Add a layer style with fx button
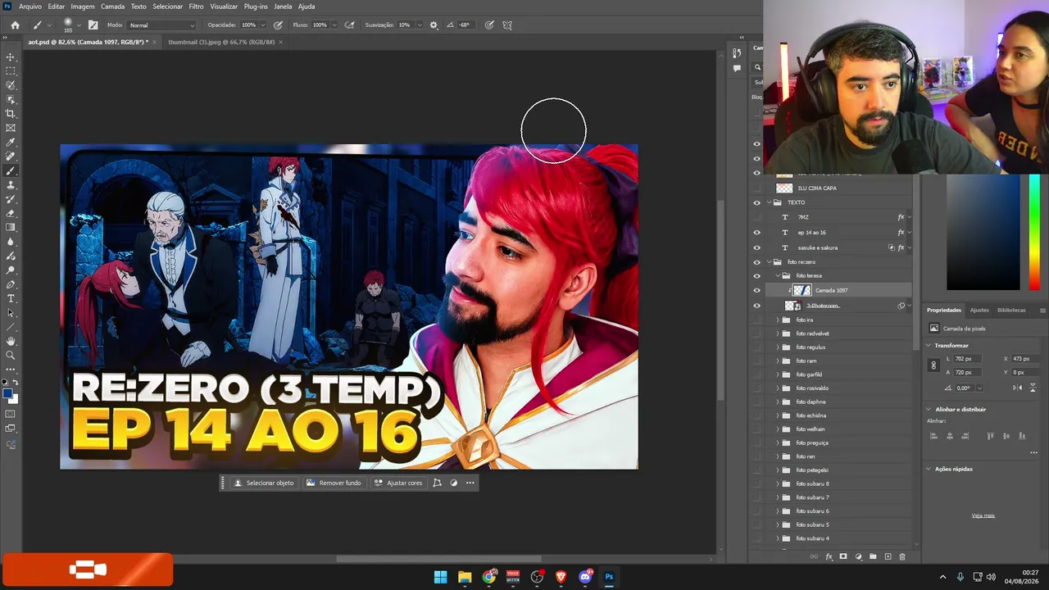Viewport: 1049px width, 590px height. pos(829,556)
